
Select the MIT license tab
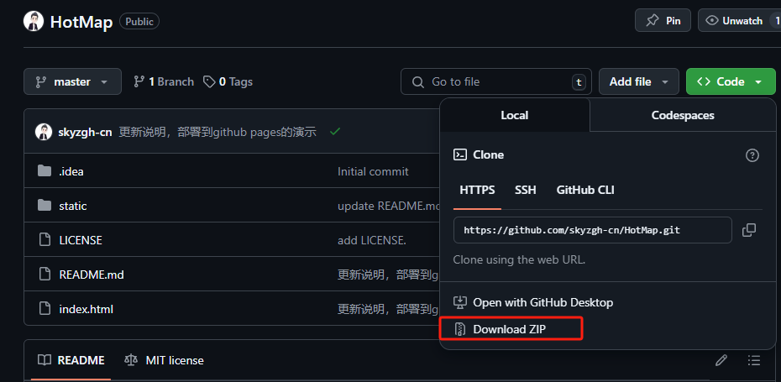[x=164, y=360]
